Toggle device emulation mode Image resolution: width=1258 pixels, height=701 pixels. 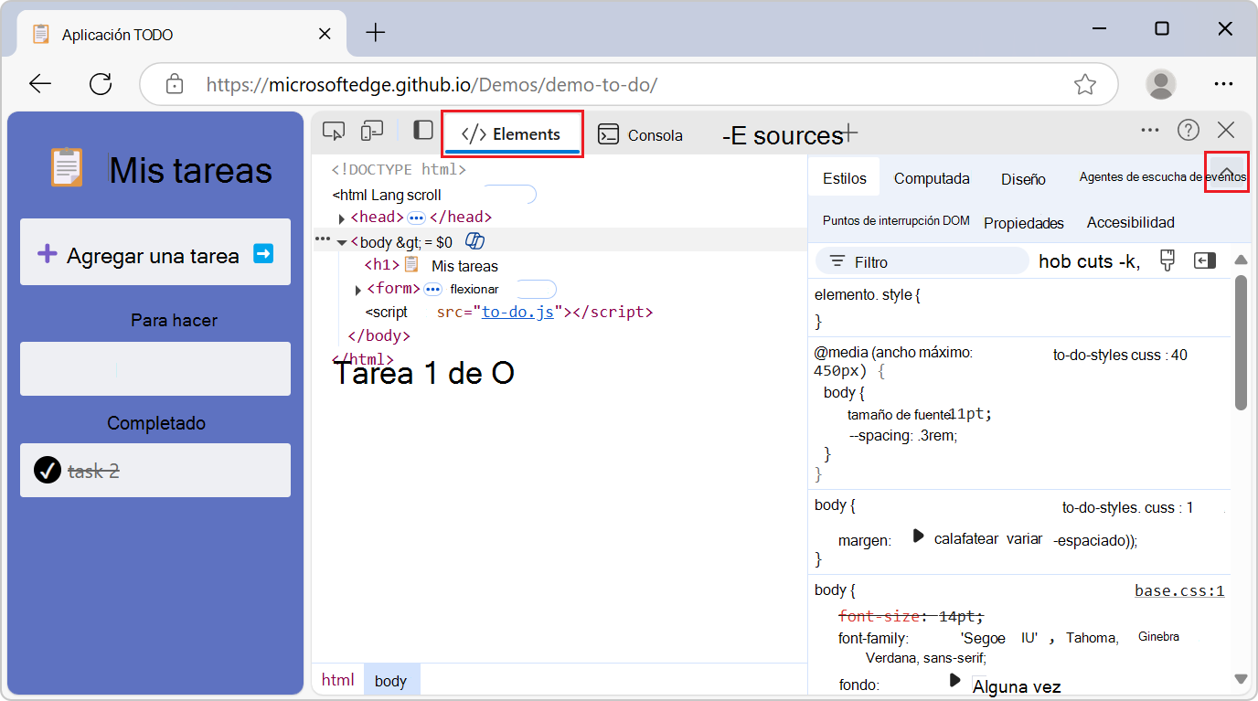tap(371, 132)
